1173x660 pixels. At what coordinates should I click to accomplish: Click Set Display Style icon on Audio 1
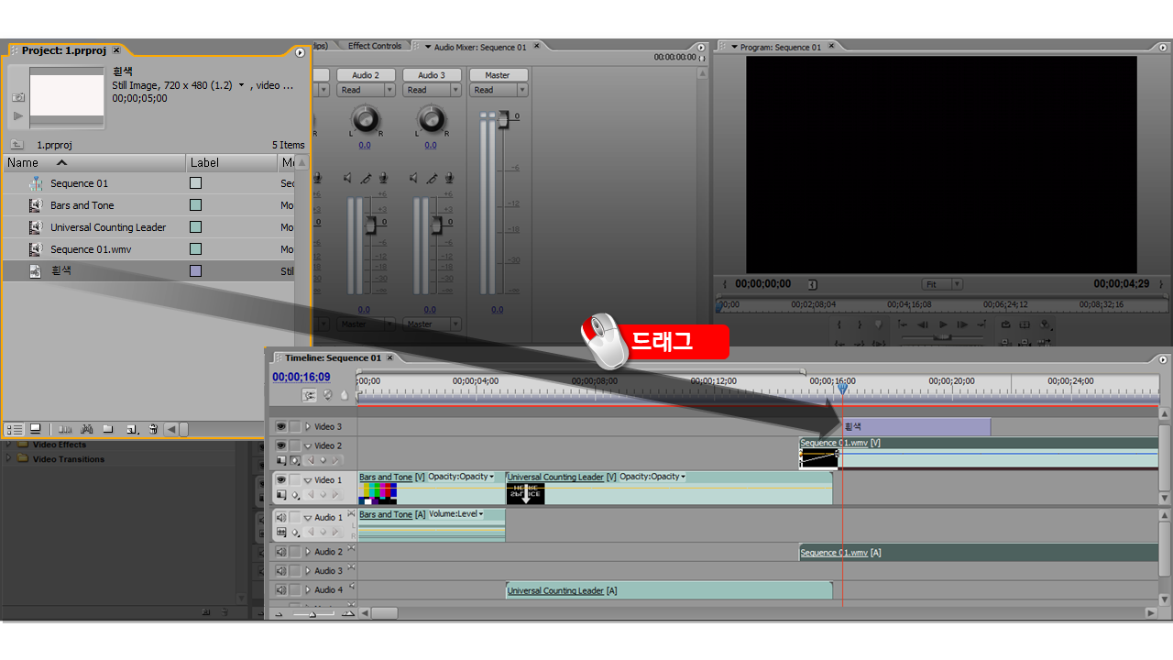tap(282, 533)
